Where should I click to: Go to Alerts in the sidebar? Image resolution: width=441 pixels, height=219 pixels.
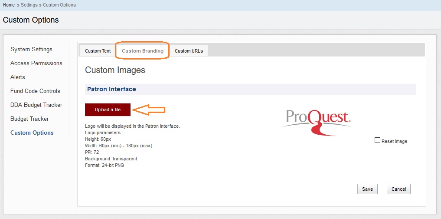(x=18, y=77)
